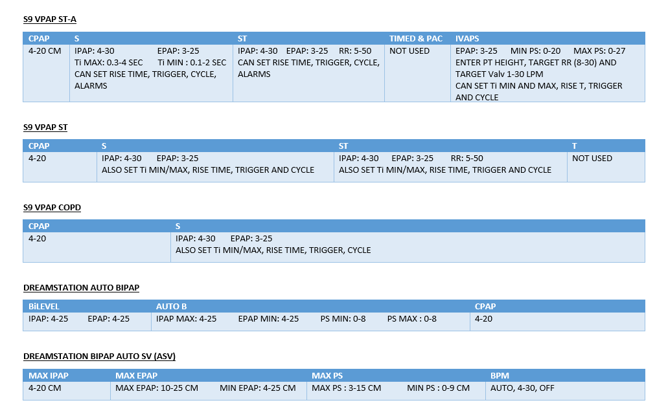Click the "DREAMSTATION BIPAP AUTO SV (ASV)" heading
The image size is (668, 418).
point(99,357)
